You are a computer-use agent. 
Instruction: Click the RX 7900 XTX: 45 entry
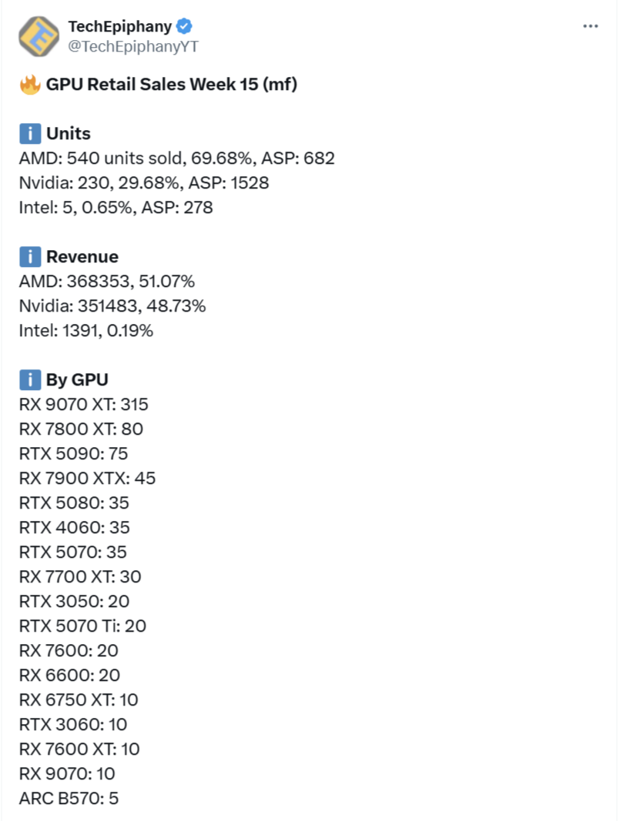[88, 478]
